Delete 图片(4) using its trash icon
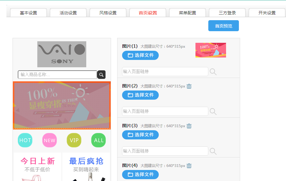Viewport: 286px width, 181px height. coord(189,166)
